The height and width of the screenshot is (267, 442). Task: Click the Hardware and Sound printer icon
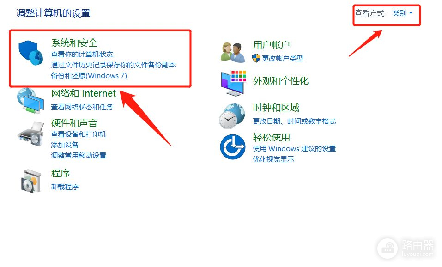coord(31,133)
